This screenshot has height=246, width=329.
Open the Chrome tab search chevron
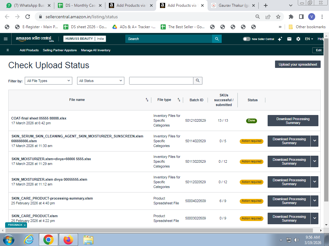[290, 5]
